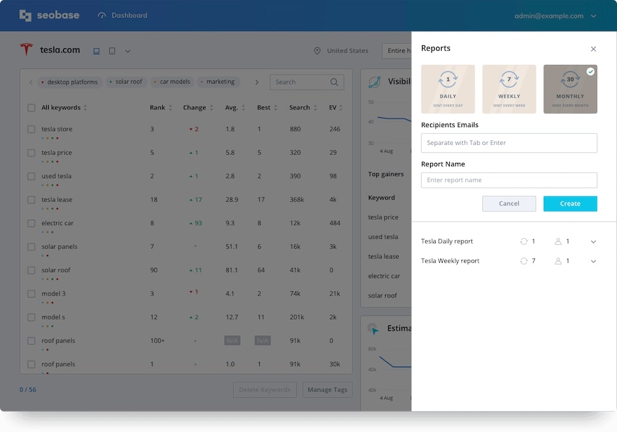Select the mobile device view icon
Viewport: 617px width, 432px height.
click(x=112, y=51)
